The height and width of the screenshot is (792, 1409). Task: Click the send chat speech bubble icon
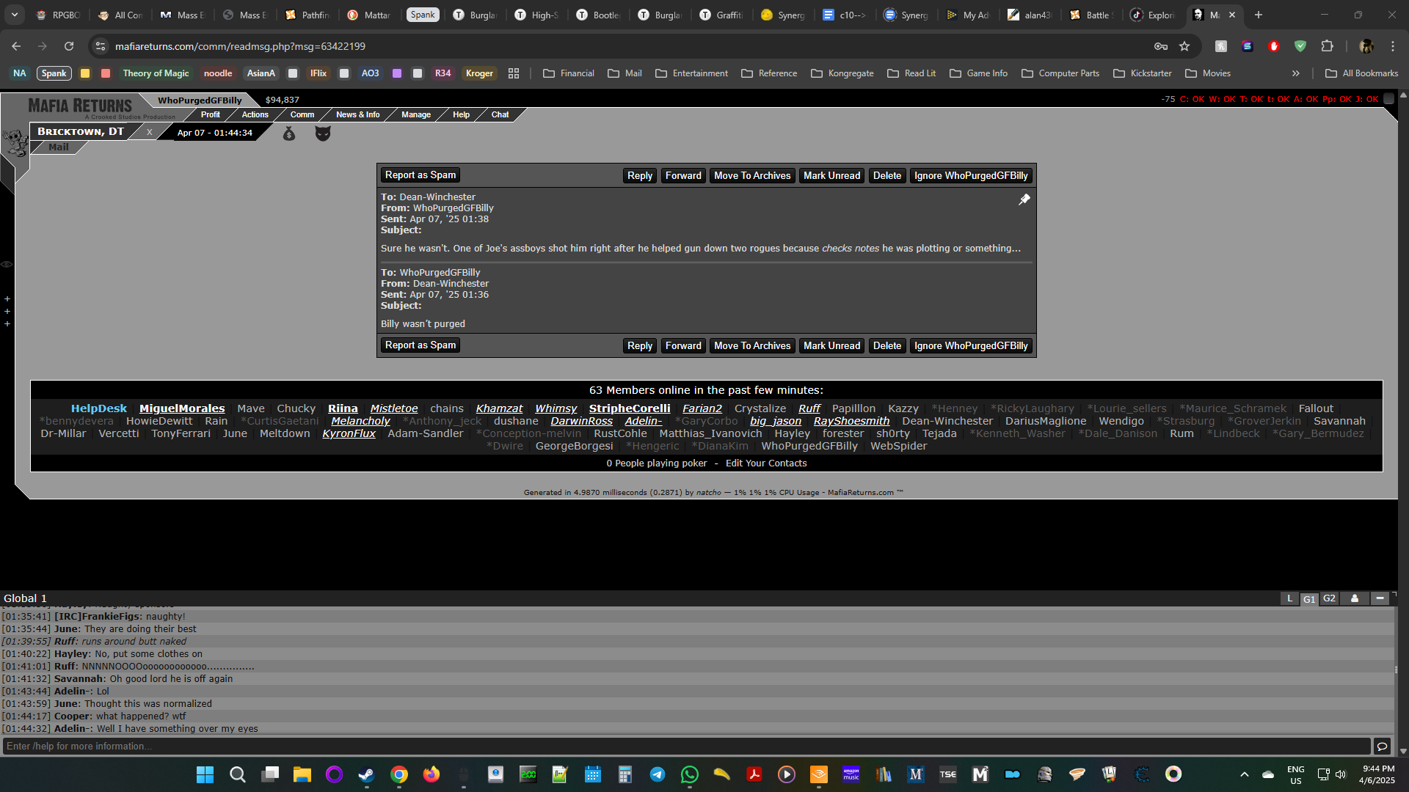1383,747
